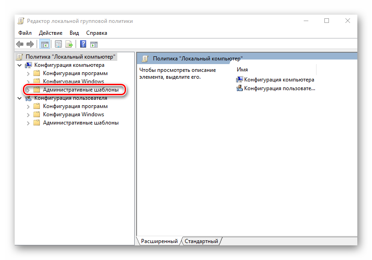
Task: Click the app icon in the title bar
Action: (x=21, y=21)
